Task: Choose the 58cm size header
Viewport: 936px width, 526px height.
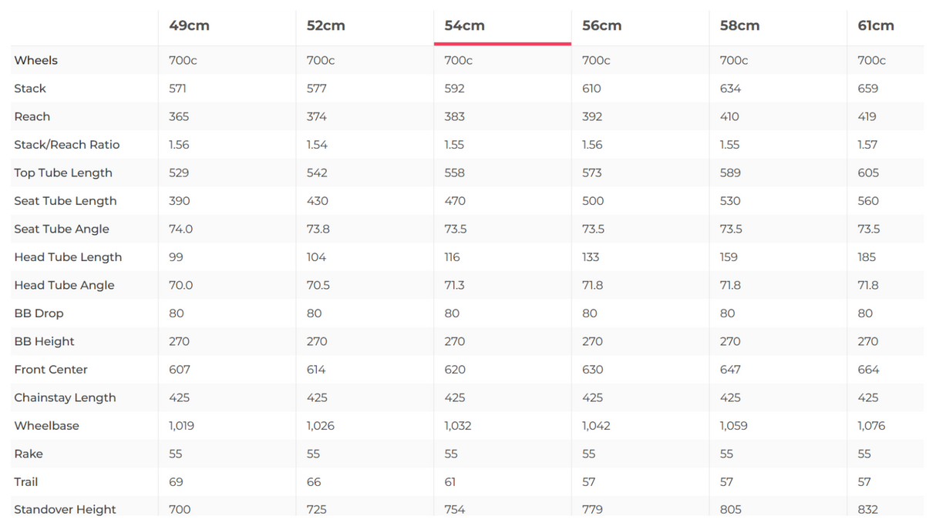Action: (x=739, y=25)
